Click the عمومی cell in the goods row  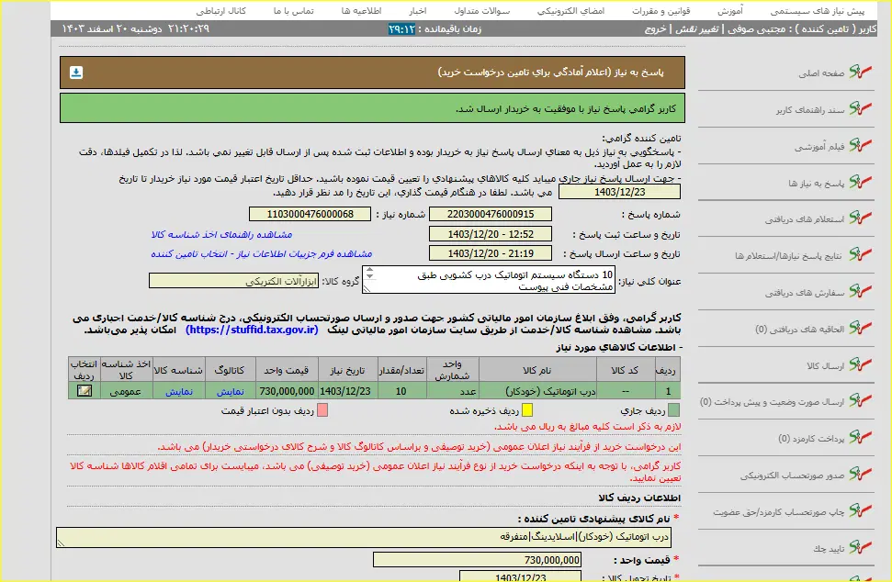(126, 391)
